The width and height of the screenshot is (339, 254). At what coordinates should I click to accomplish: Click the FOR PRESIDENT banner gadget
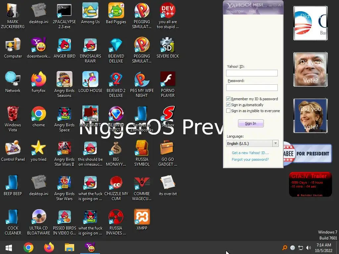coord(308,153)
